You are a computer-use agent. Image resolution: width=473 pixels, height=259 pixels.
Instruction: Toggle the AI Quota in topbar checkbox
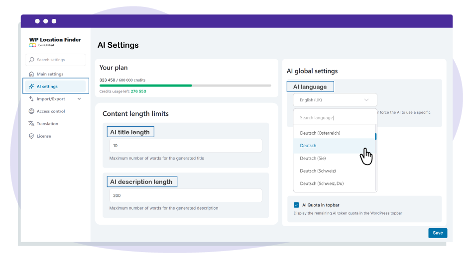(x=296, y=205)
